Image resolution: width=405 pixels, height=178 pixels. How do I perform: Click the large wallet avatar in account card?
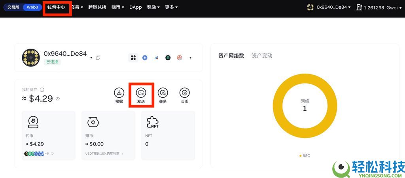(31, 58)
